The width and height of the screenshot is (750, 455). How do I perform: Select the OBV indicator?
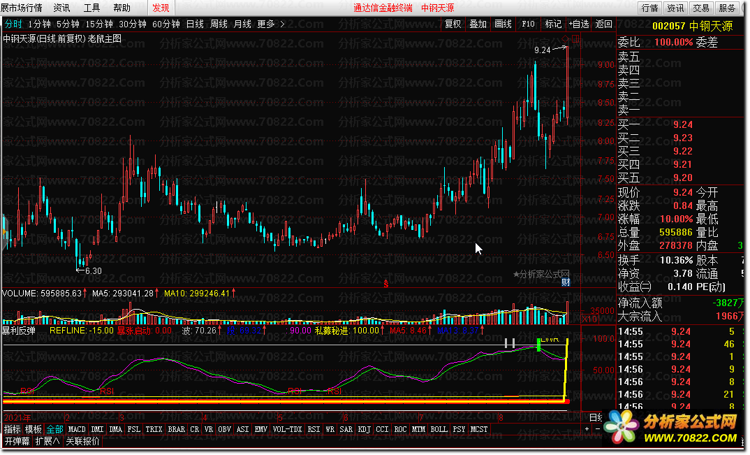pos(224,430)
